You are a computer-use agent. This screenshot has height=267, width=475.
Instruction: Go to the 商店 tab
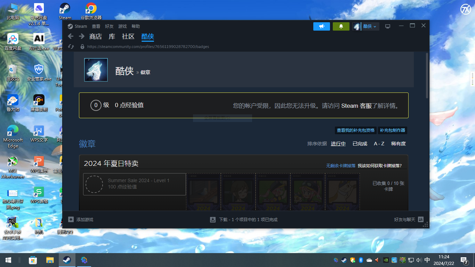coord(96,37)
